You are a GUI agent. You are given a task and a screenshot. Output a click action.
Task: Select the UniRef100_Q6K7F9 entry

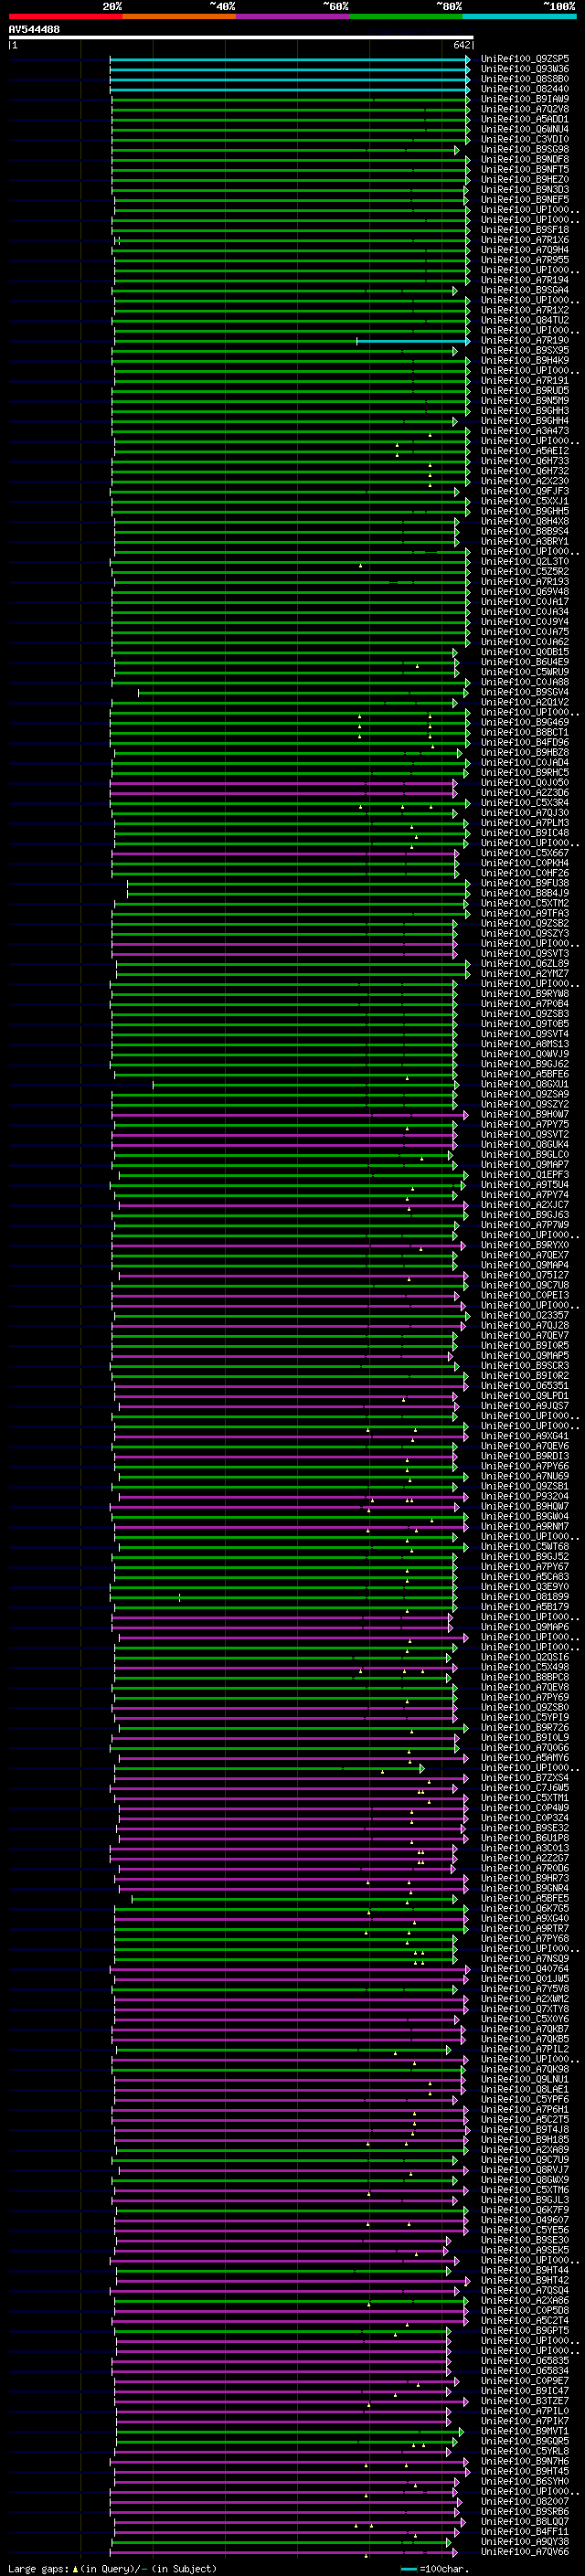click(525, 2210)
